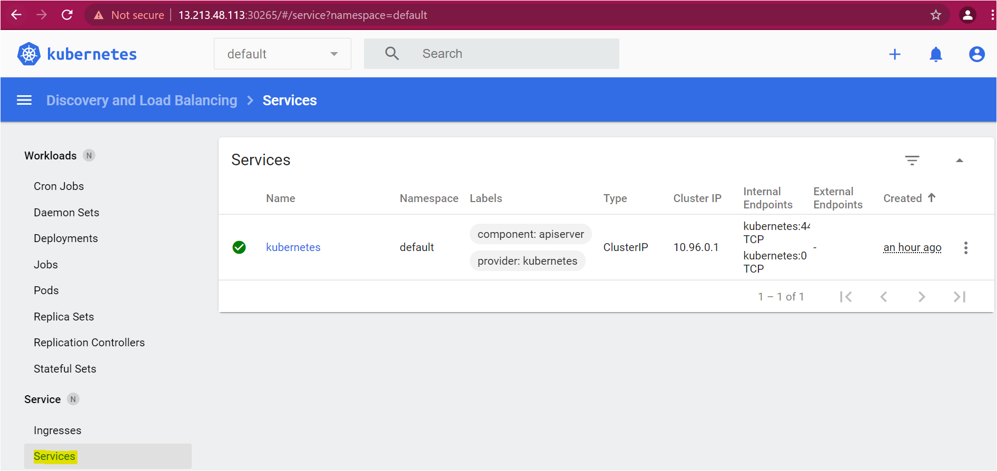
Task: Click the Kubernetes logo icon
Action: [x=29, y=54]
